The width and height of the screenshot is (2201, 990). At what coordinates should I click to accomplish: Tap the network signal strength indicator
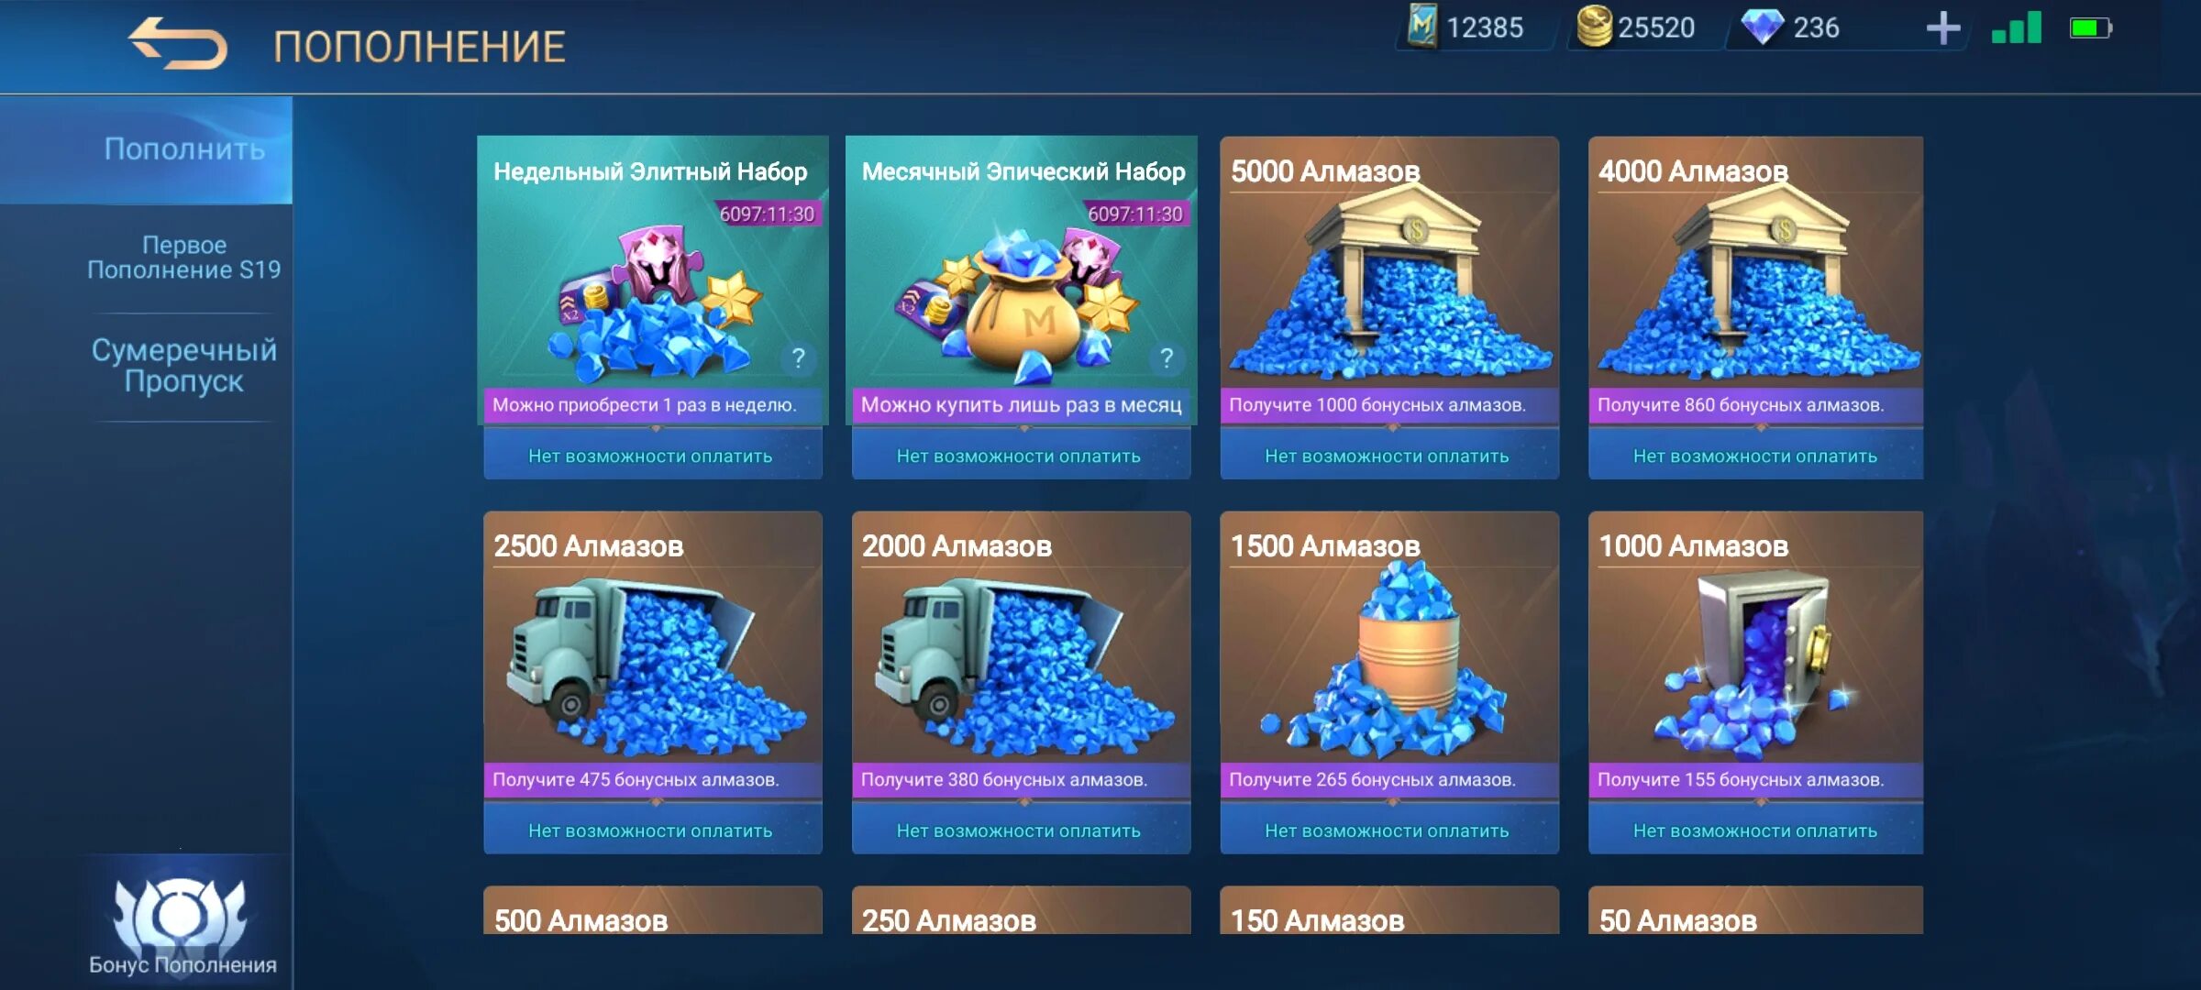pyautogui.click(x=2017, y=28)
